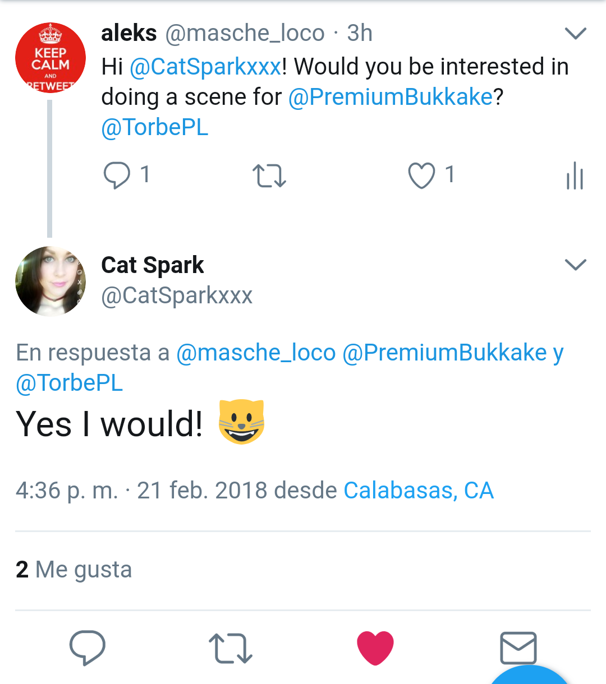The height and width of the screenshot is (684, 606).
Task: Retweet Cat Spark's reply
Action: click(x=230, y=648)
